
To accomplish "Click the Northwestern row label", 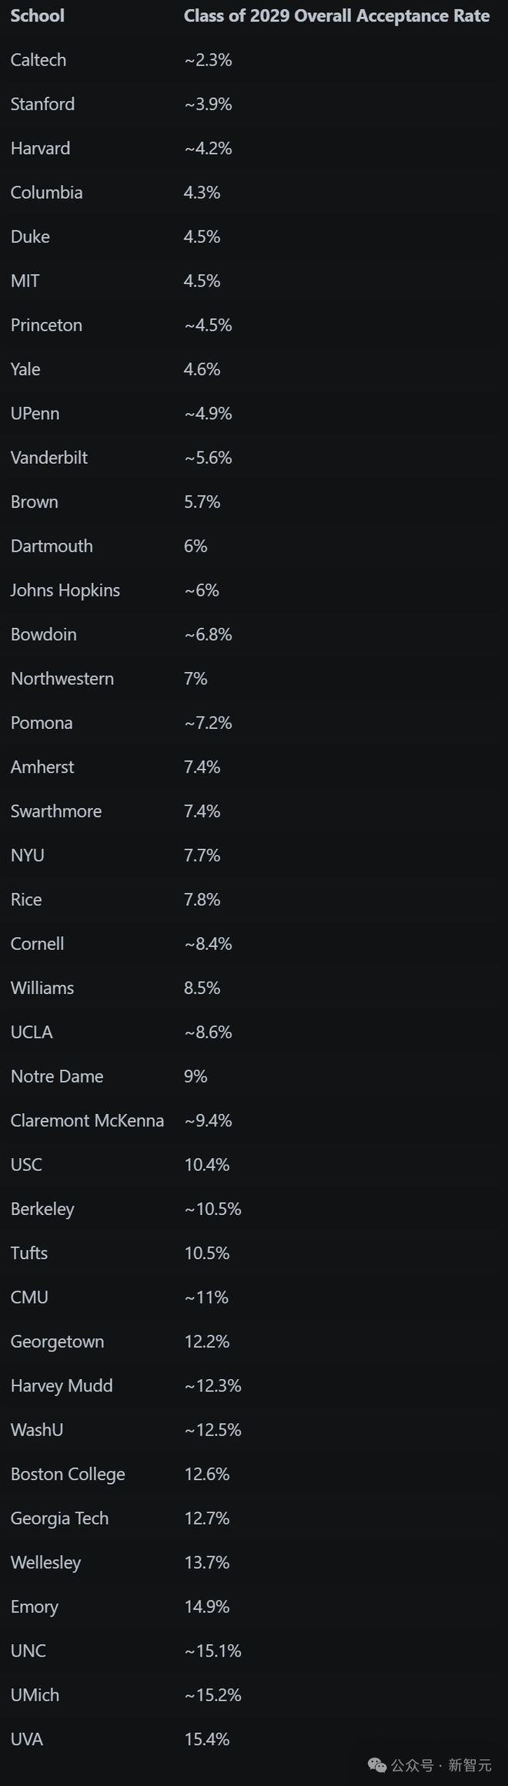I will (x=62, y=679).
